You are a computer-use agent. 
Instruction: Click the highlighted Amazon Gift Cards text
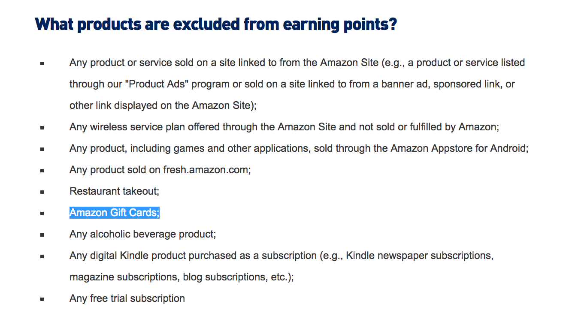click(x=115, y=213)
